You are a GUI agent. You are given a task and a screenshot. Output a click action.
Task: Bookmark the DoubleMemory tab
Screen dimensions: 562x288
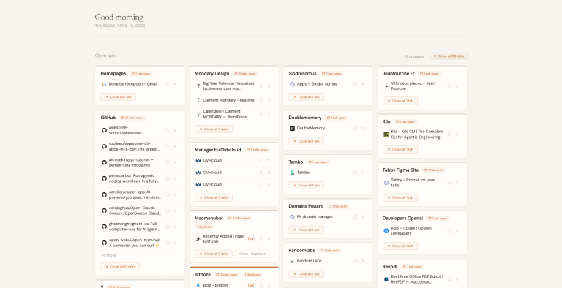tap(355, 128)
